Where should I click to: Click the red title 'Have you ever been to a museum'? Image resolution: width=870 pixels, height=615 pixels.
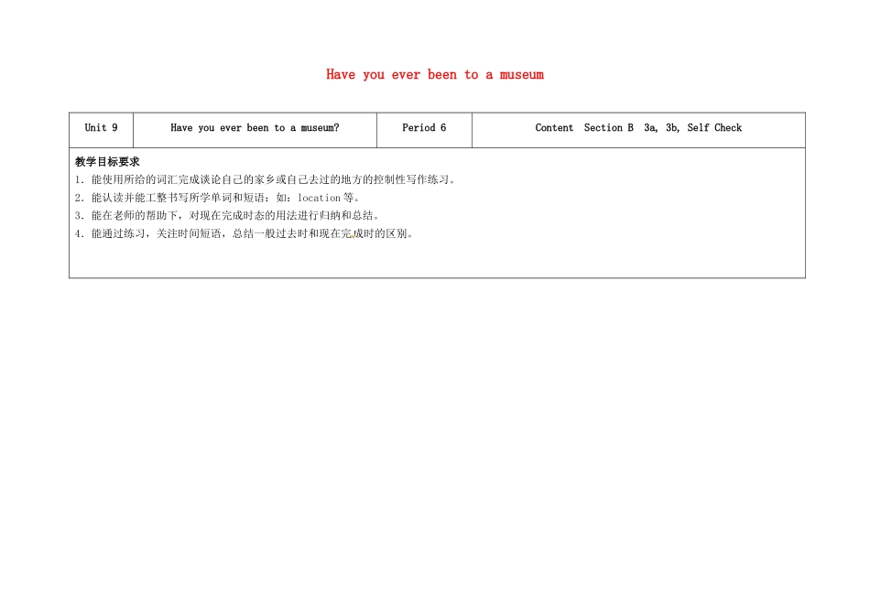click(x=435, y=74)
